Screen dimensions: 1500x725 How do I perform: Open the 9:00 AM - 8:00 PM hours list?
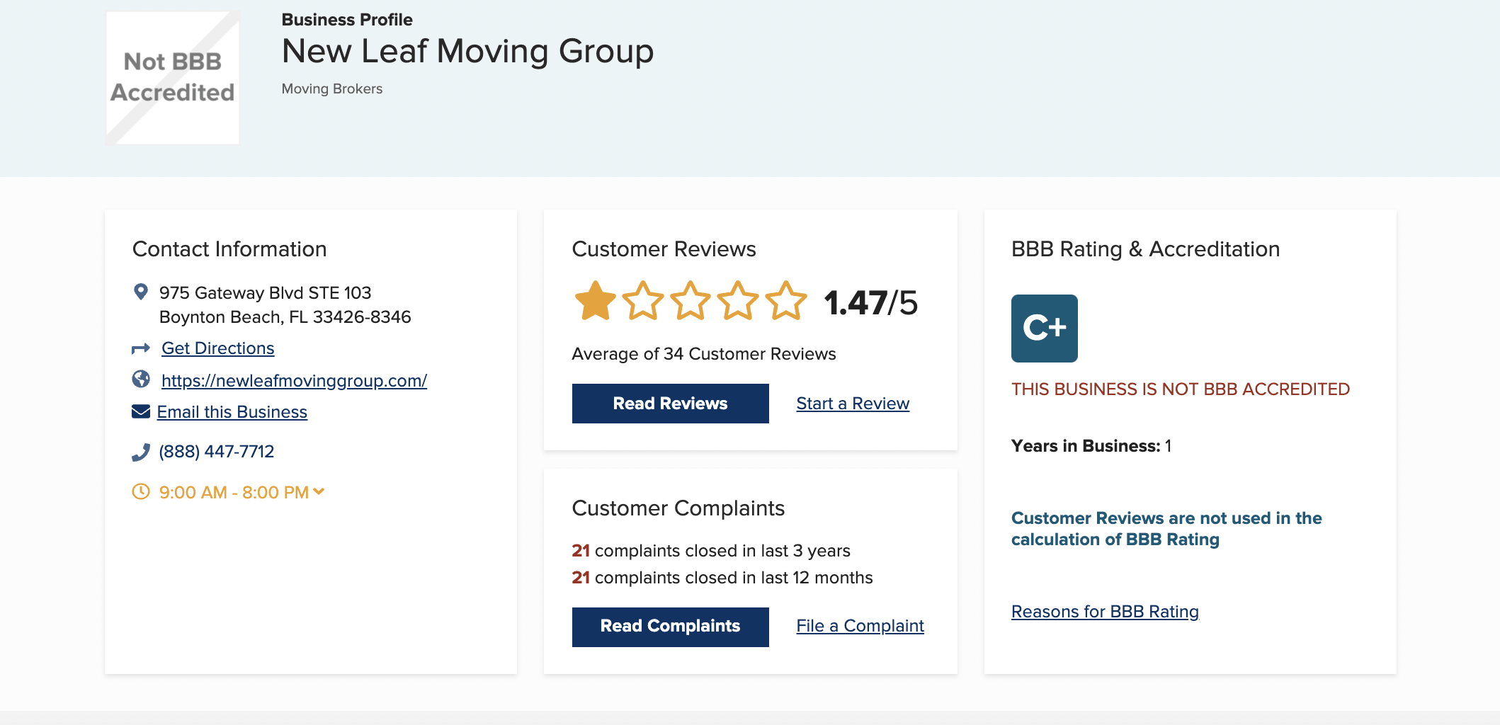[234, 492]
